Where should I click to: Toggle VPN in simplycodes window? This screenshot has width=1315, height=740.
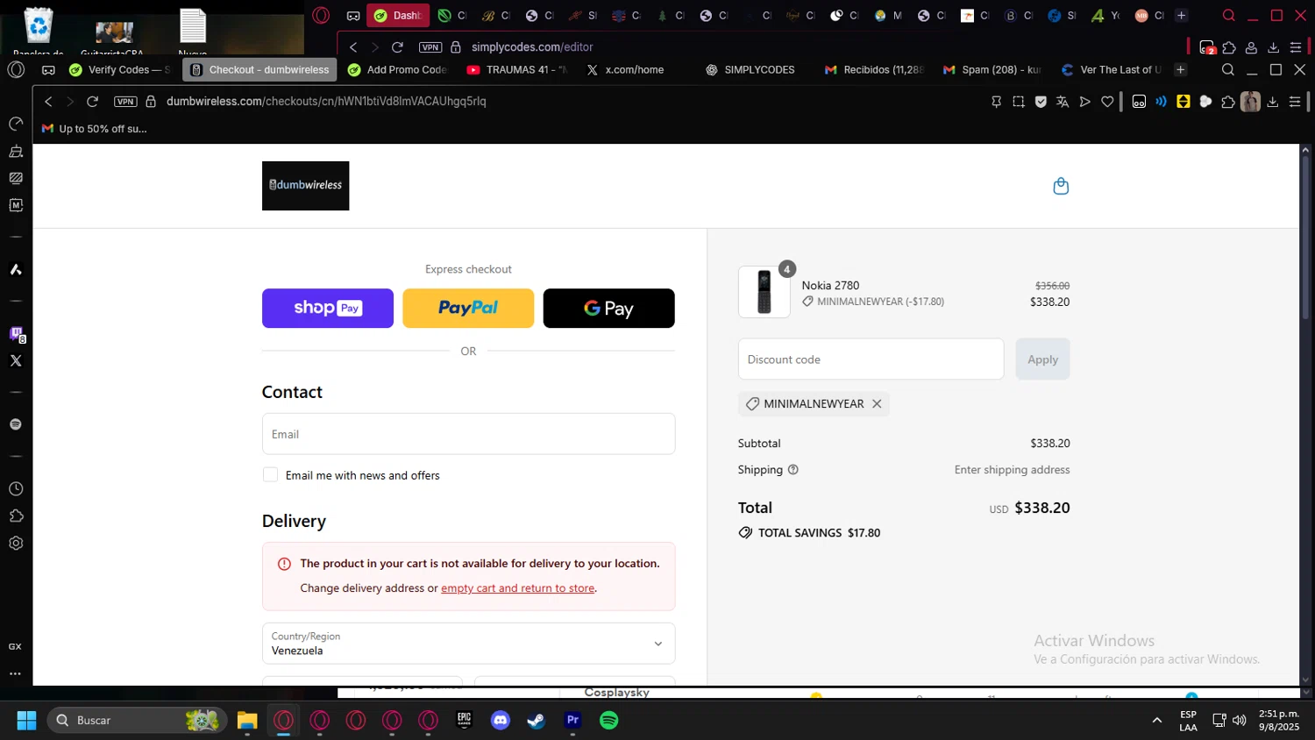point(430,47)
